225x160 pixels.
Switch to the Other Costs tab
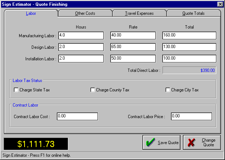[x=85, y=13]
